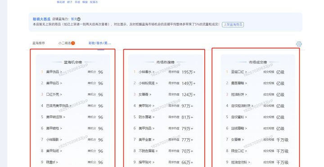Click the orange badge on 小二精选 tab

click(73, 43)
